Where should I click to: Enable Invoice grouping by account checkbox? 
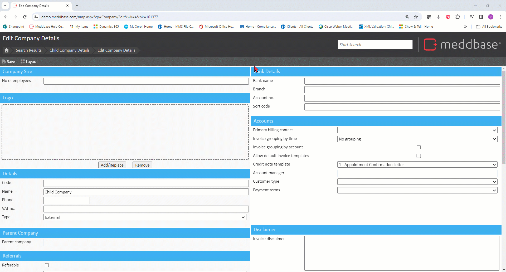point(419,147)
